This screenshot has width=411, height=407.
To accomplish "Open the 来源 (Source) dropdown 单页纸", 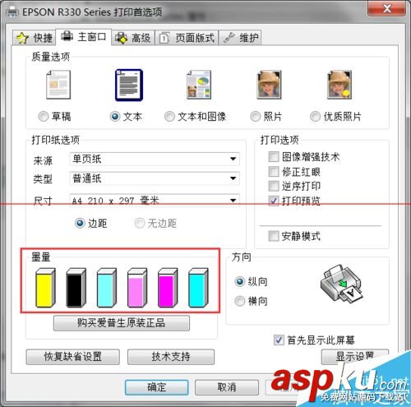I will pyautogui.click(x=155, y=159).
